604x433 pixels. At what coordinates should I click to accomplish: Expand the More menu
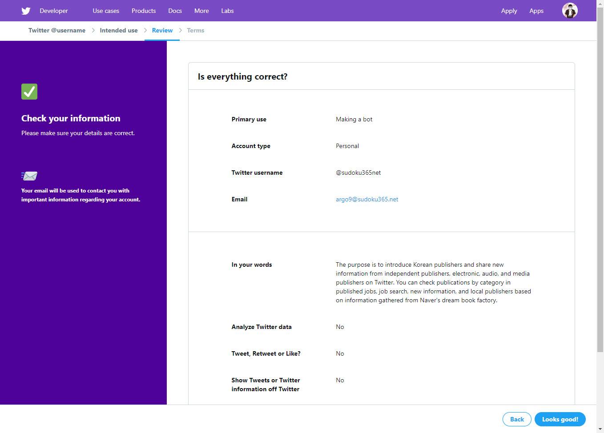click(x=201, y=11)
